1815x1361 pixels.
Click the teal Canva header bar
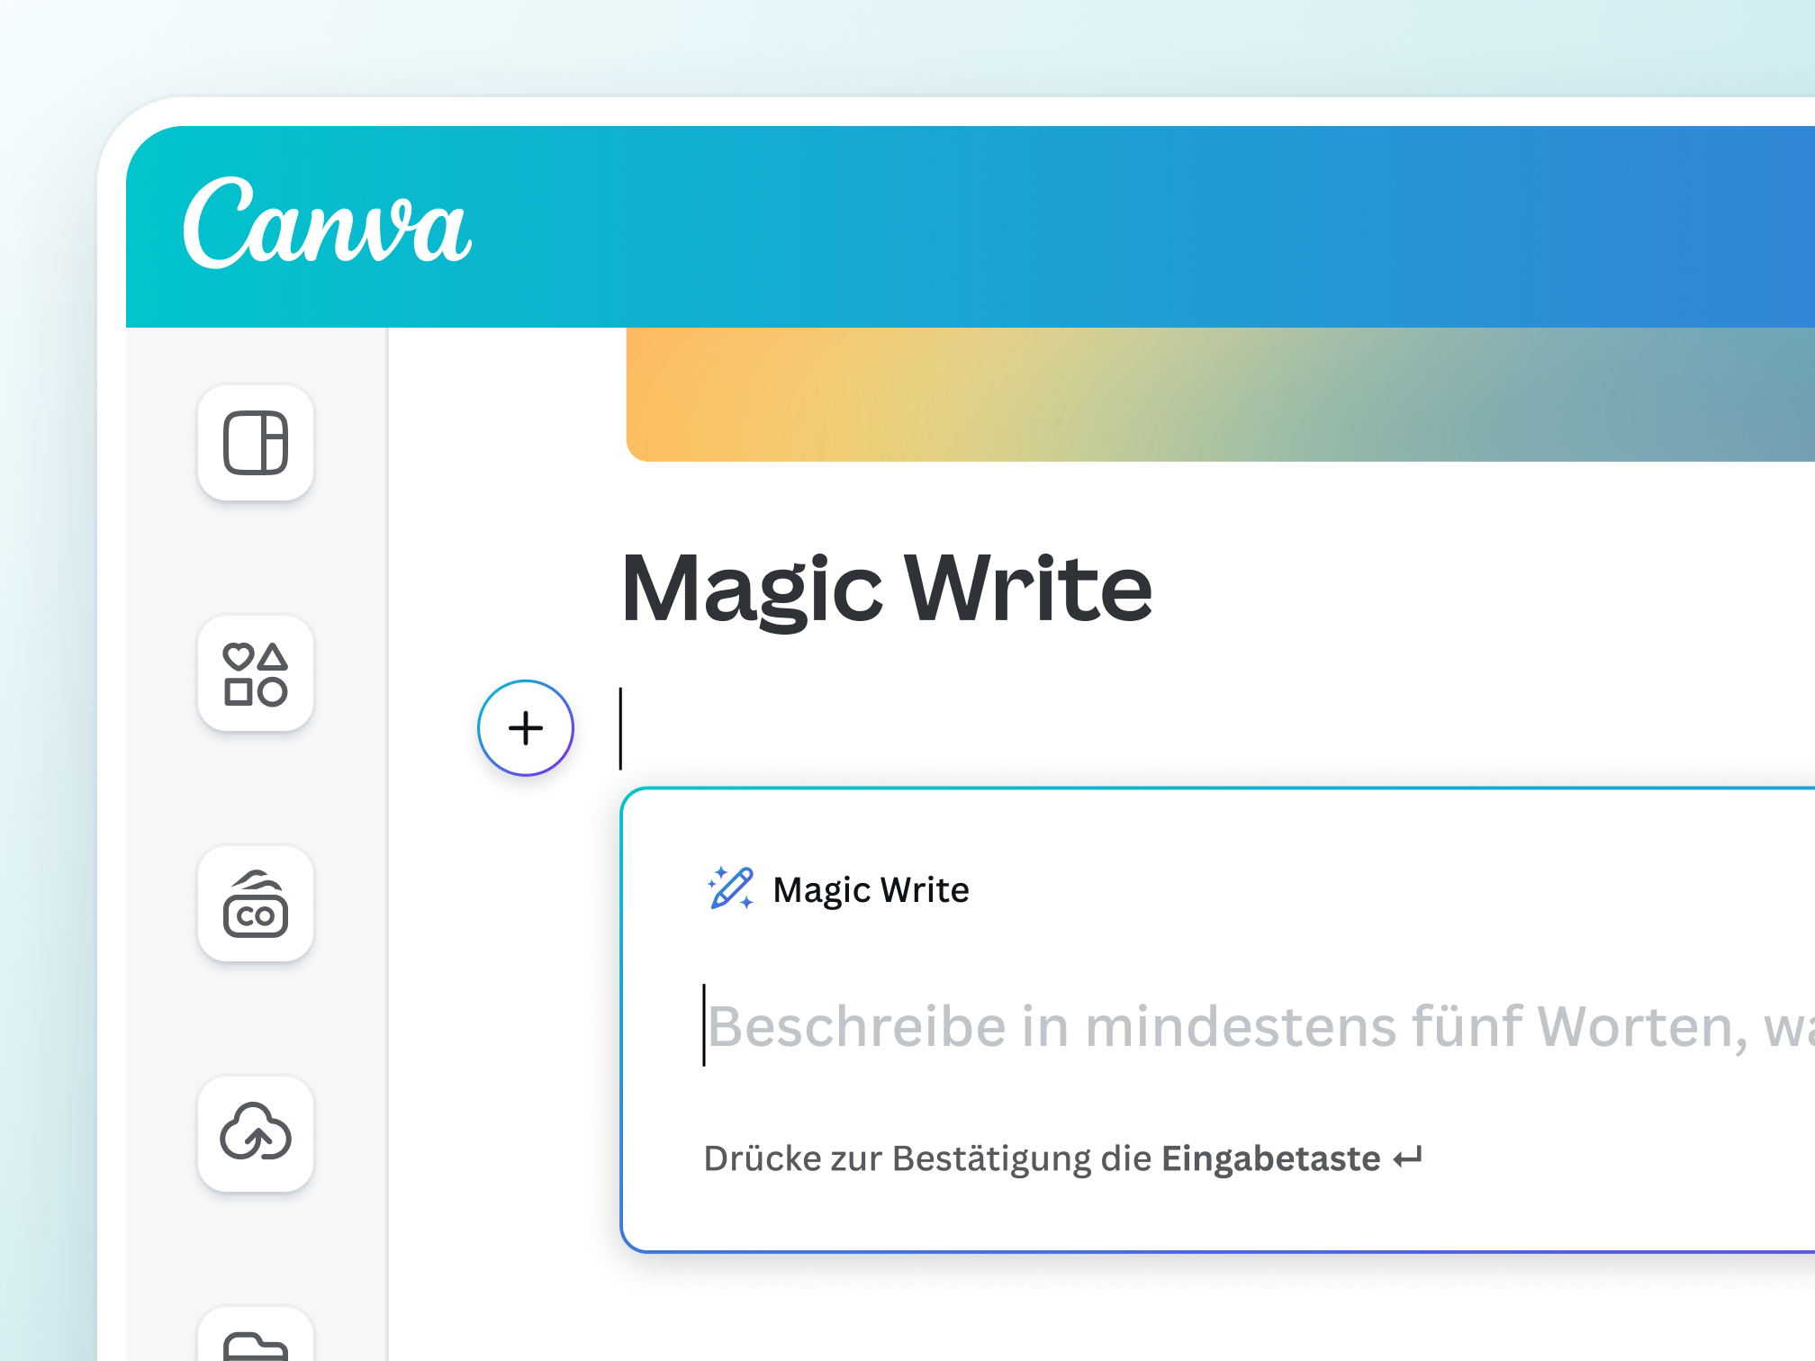click(1080, 225)
